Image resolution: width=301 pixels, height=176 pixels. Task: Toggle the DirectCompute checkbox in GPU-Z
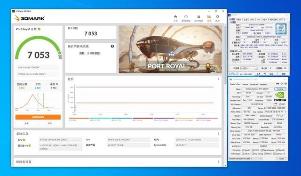click(x=262, y=150)
